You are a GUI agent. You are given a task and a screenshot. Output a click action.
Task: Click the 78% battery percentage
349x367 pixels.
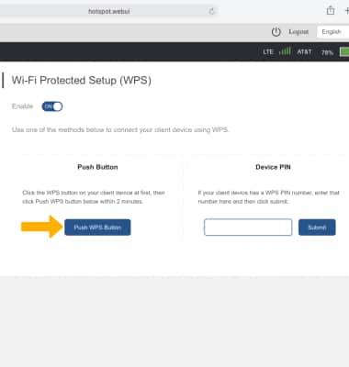tap(327, 52)
